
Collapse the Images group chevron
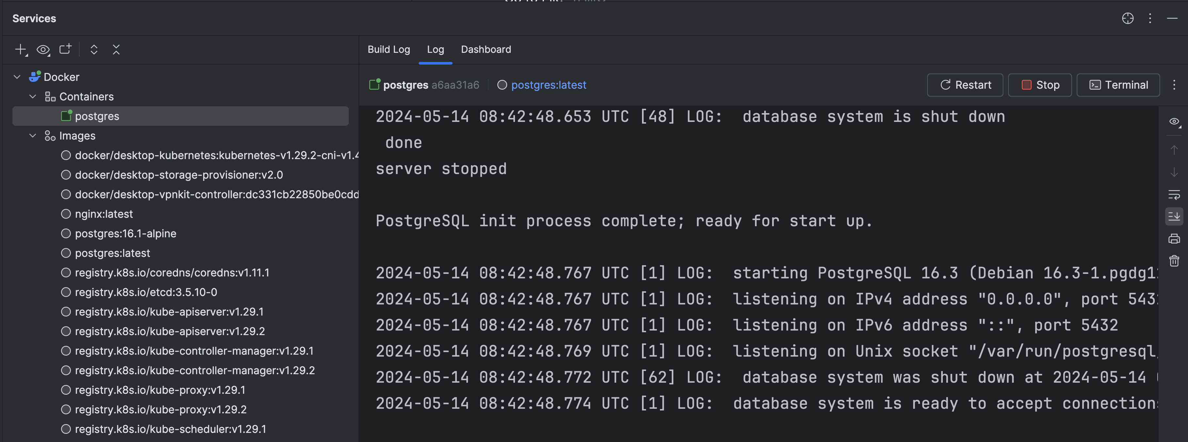(x=33, y=136)
